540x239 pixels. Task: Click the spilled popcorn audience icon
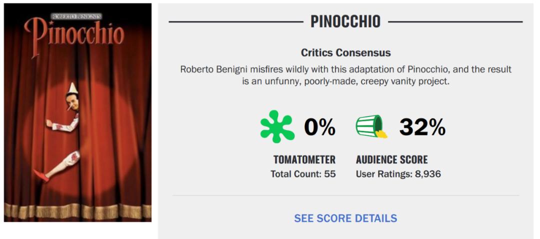click(371, 127)
